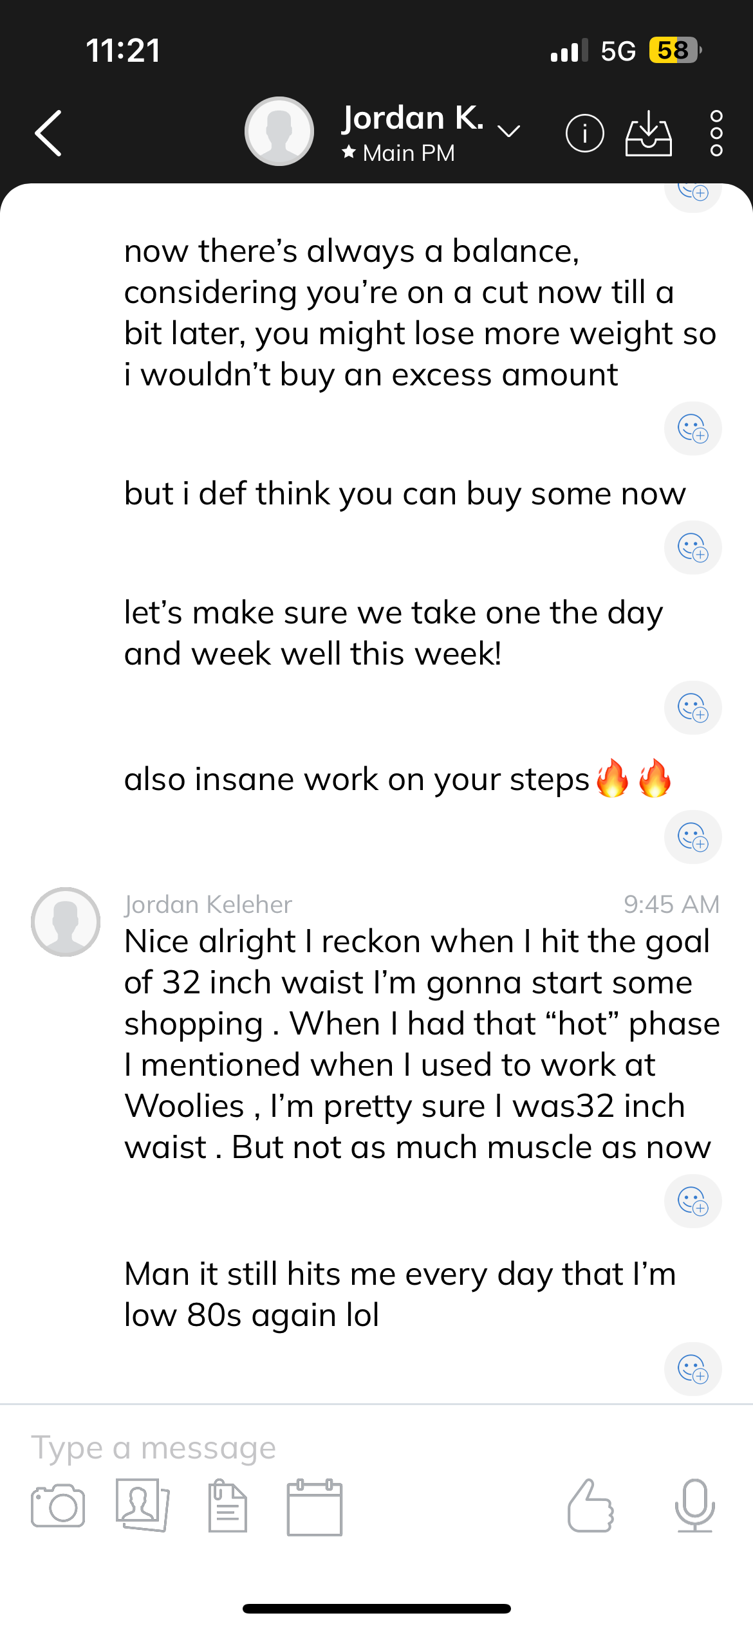React to the "32 inch waist" message

[693, 1201]
